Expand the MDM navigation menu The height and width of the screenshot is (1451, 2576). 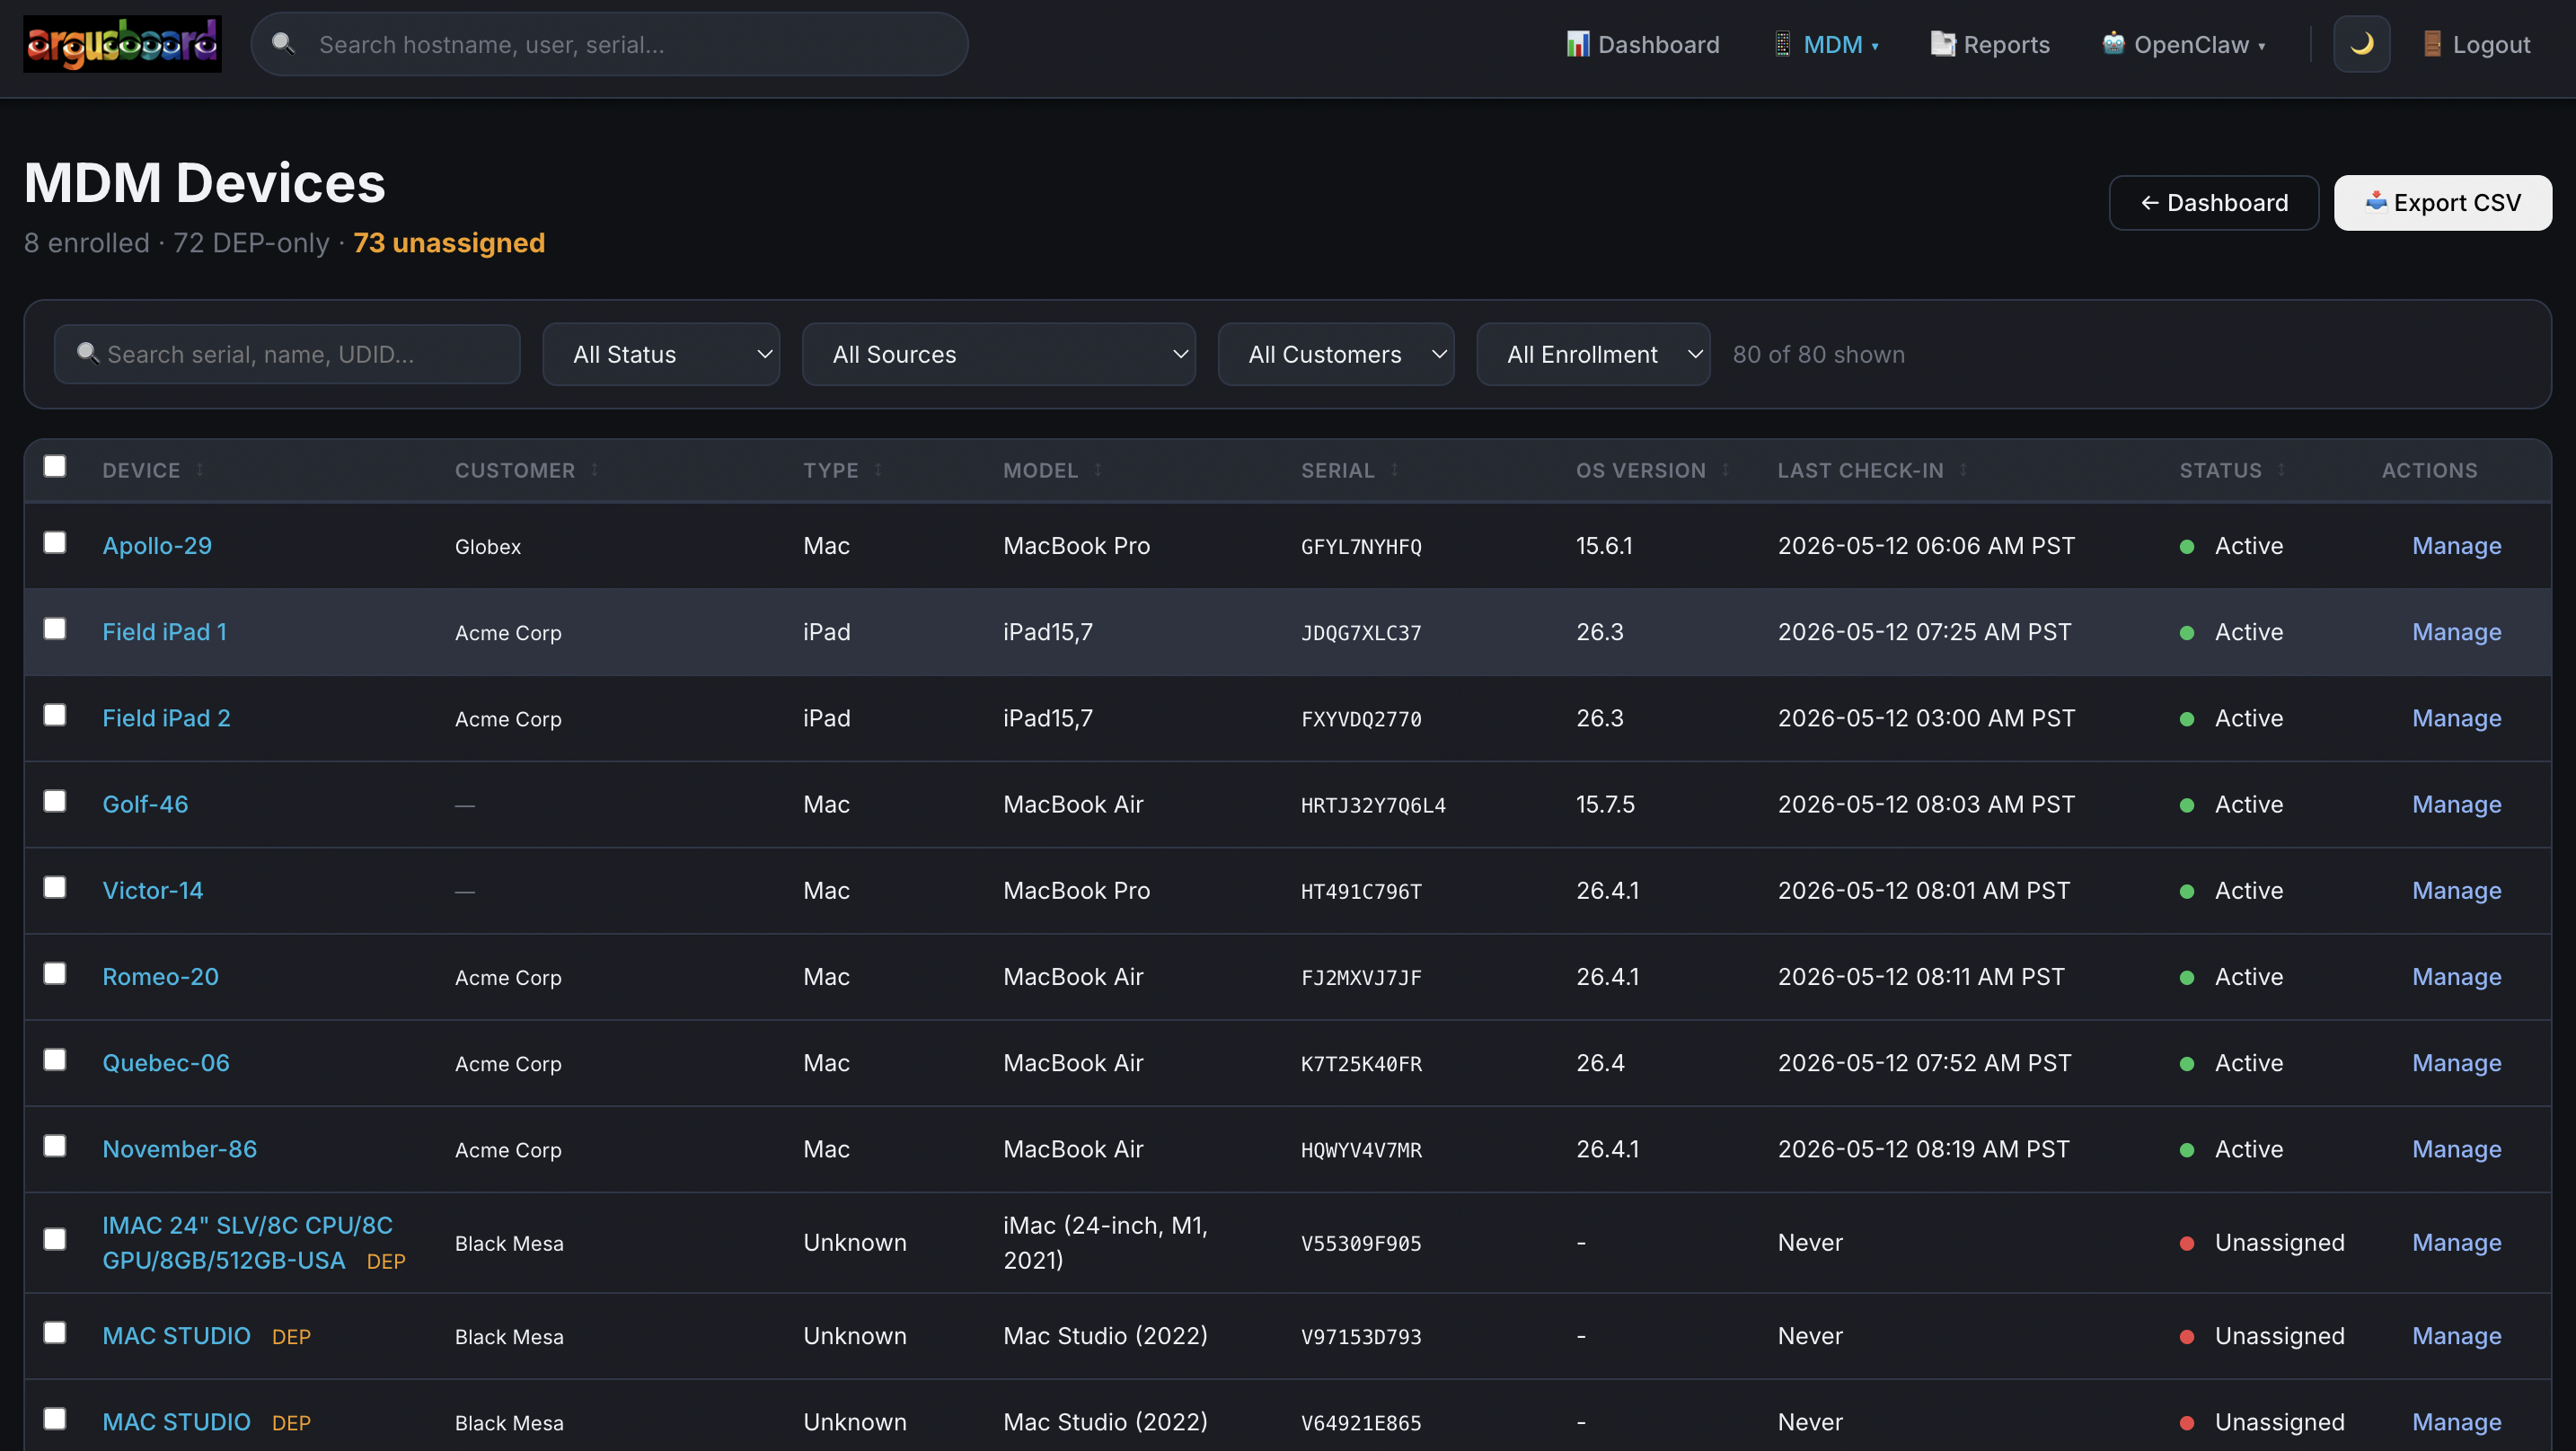[1827, 44]
